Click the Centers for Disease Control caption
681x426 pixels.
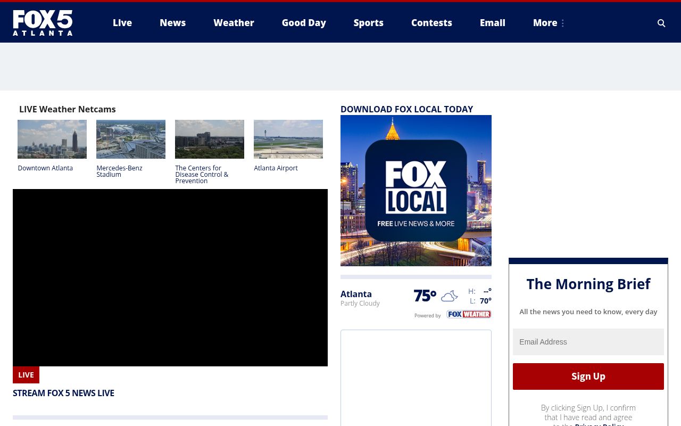point(202,175)
